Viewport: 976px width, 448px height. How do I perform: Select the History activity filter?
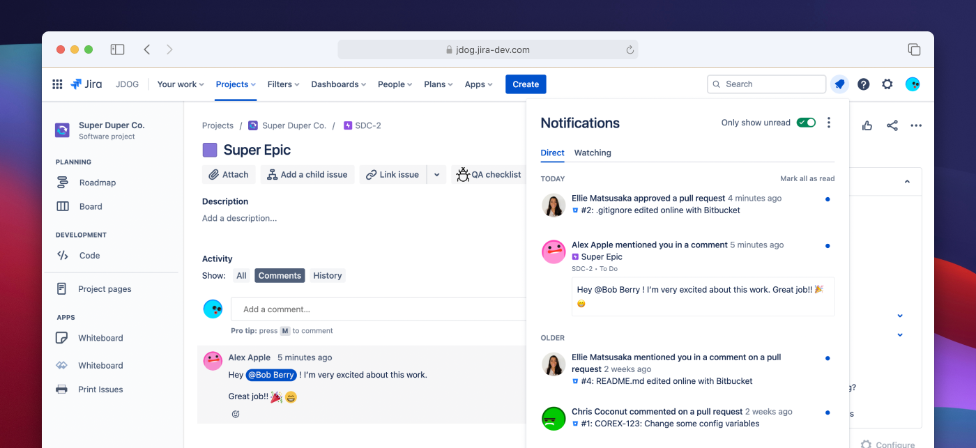click(327, 275)
